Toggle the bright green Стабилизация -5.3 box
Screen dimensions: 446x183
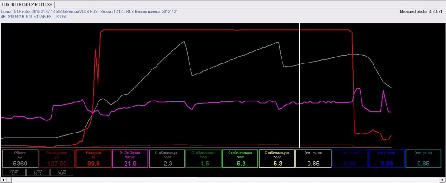click(240, 158)
